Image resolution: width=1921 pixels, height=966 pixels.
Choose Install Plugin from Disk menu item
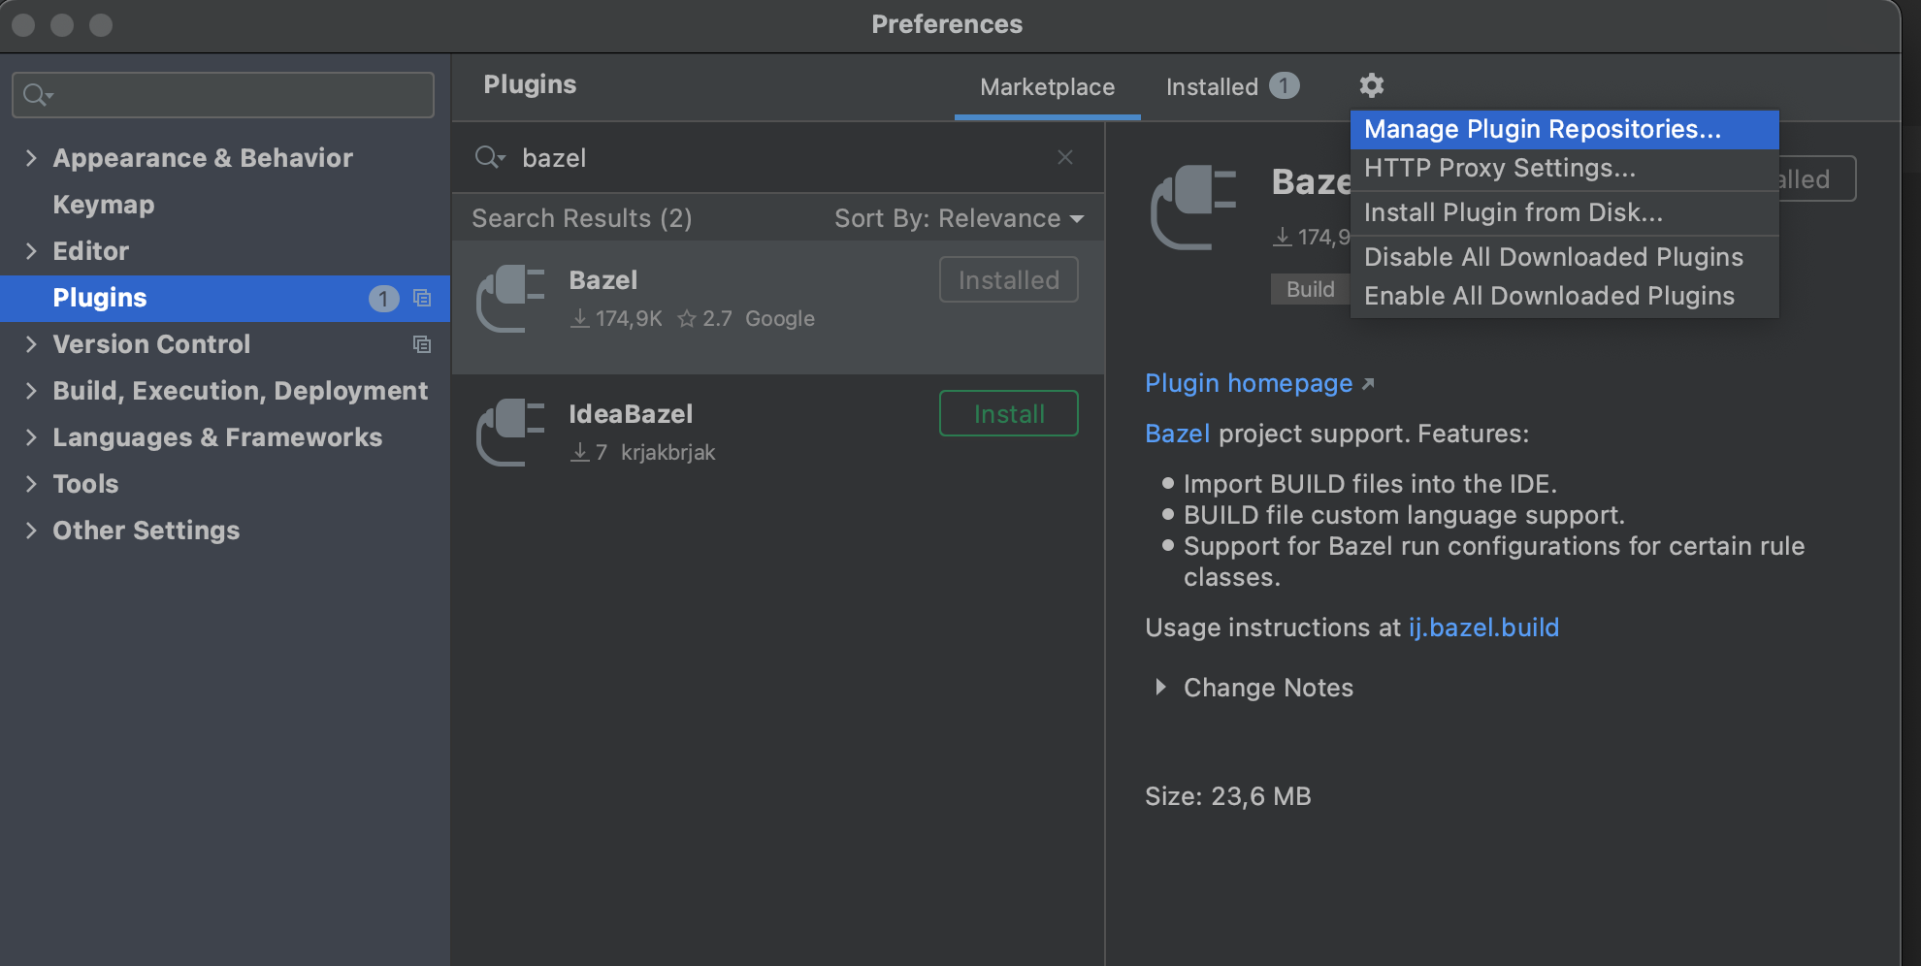coord(1564,212)
